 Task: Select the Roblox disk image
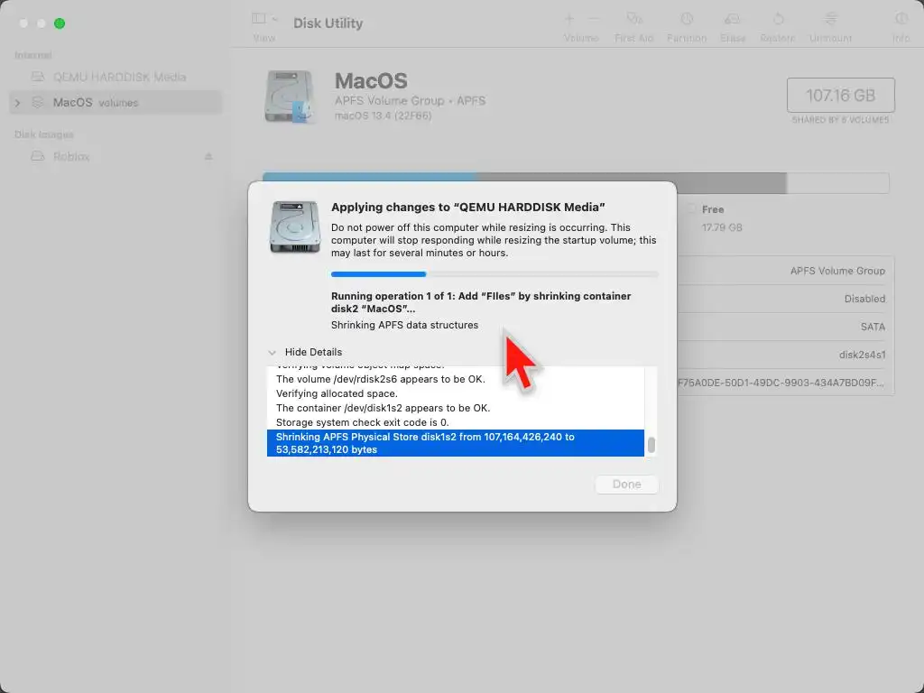pos(115,157)
